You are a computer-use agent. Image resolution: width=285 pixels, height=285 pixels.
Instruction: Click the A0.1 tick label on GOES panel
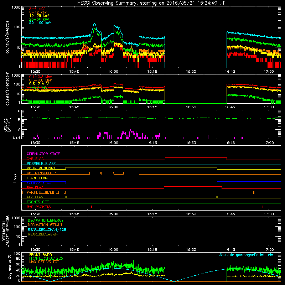(x=16, y=138)
